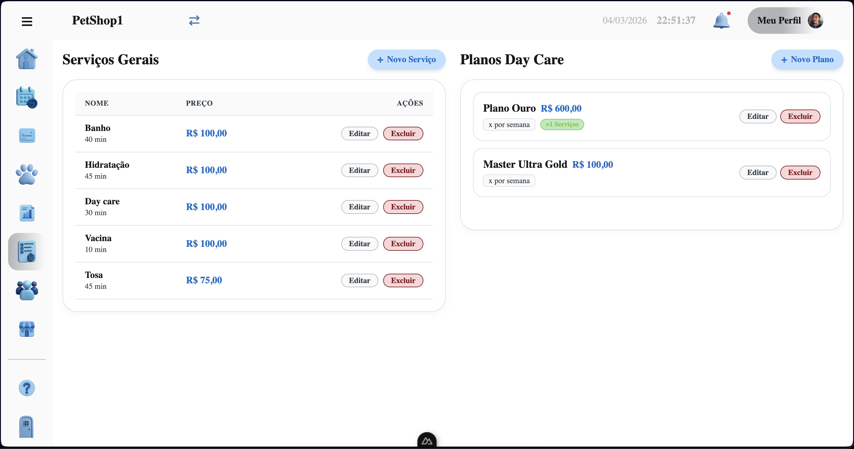Click Novo Serviço button
The width and height of the screenshot is (854, 449).
point(406,60)
